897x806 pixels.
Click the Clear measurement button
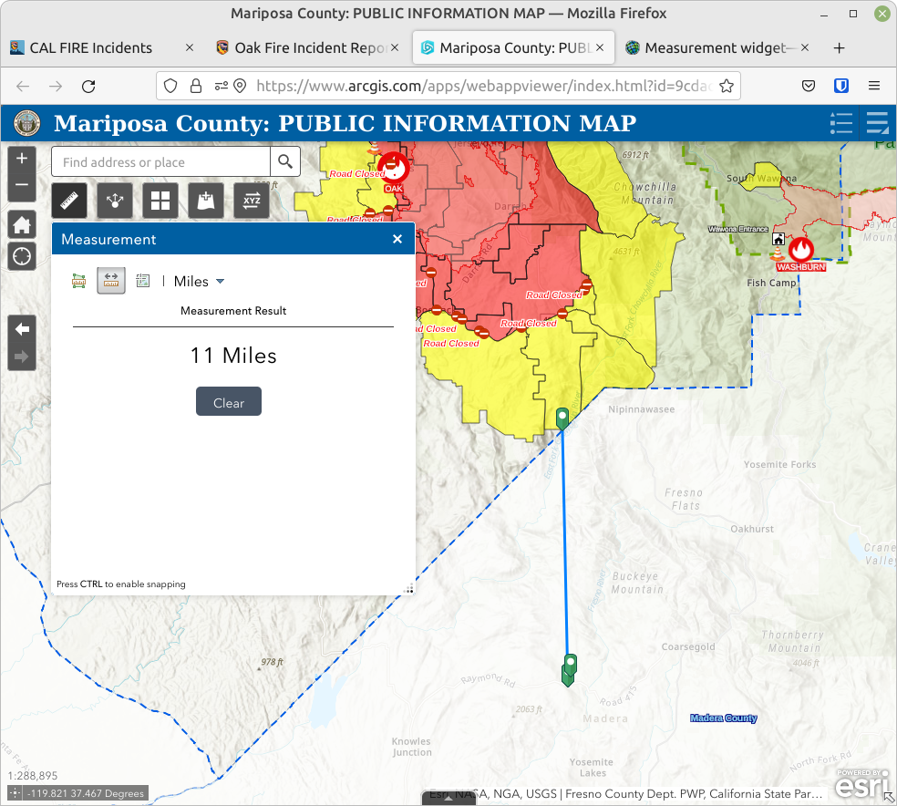click(x=229, y=402)
